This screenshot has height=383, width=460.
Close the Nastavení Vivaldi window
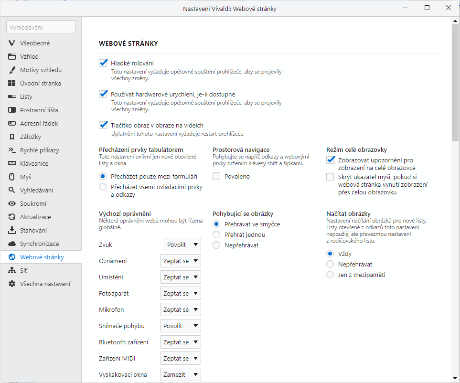tap(449, 8)
